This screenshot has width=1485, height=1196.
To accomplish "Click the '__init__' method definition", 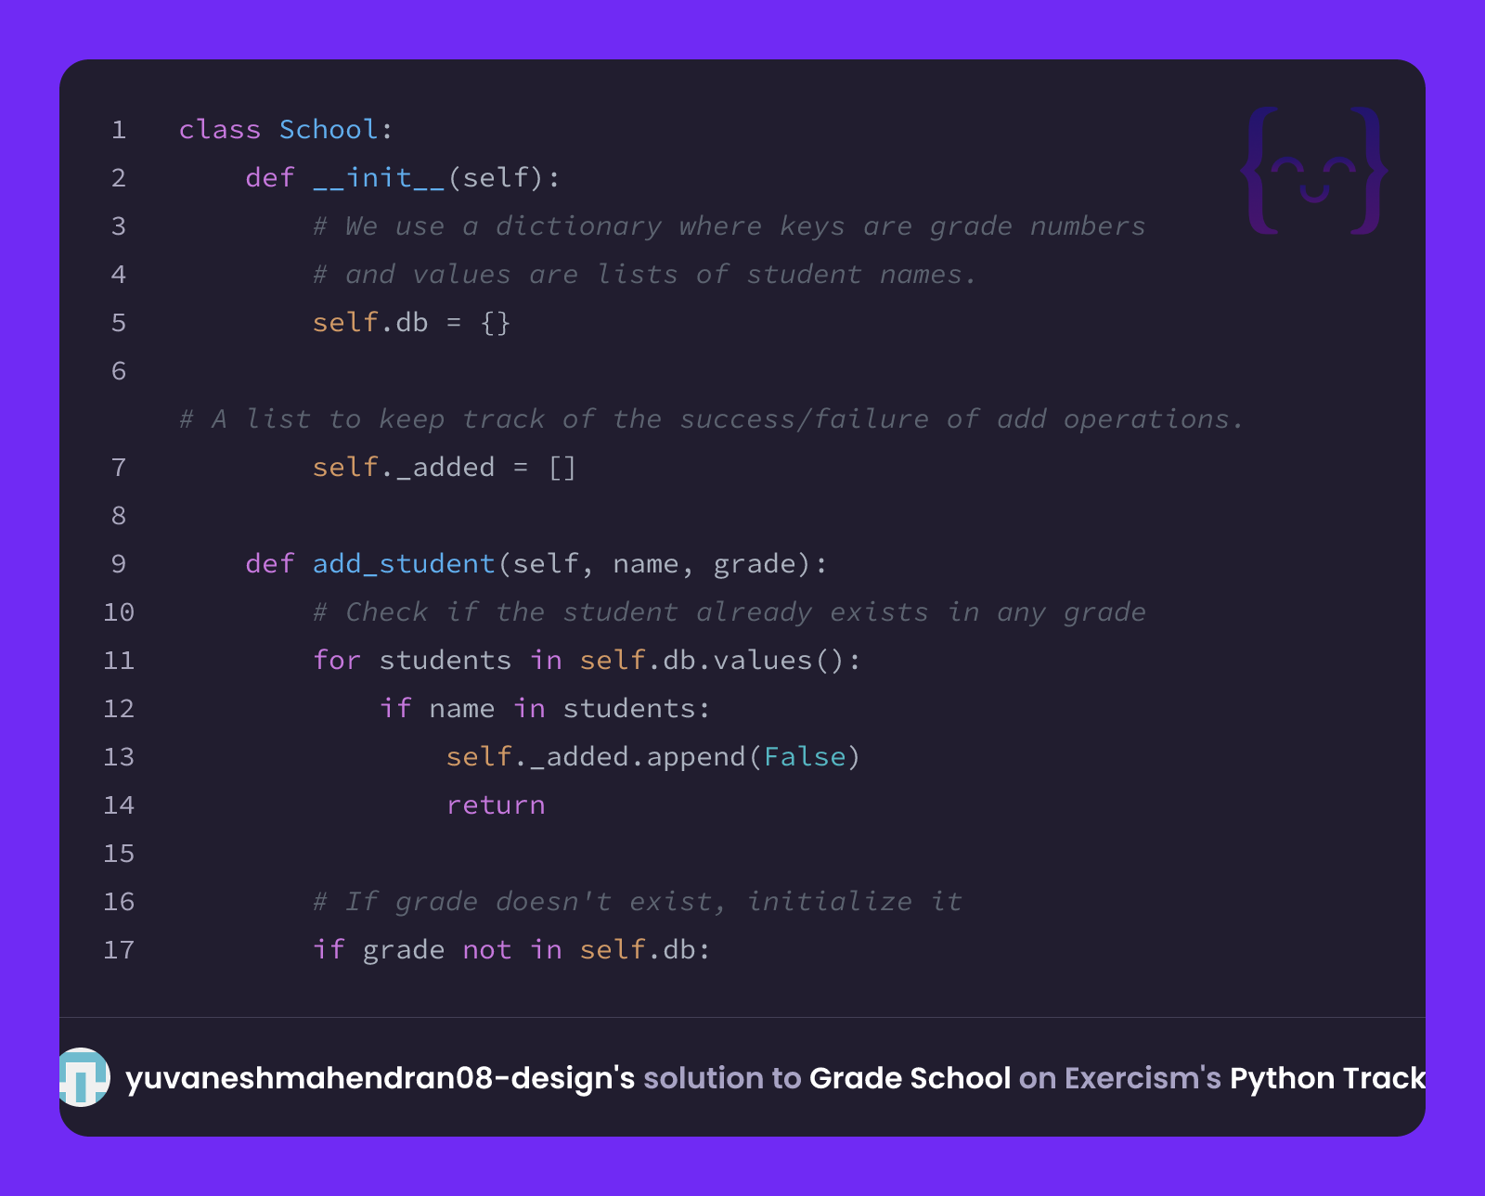I will pyautogui.click(x=379, y=177).
